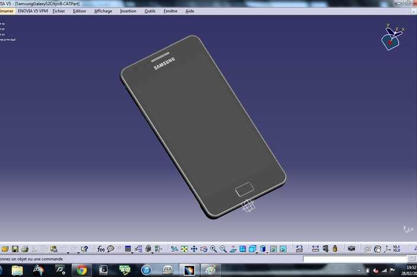Click the Paste clipboard icon

(54, 249)
